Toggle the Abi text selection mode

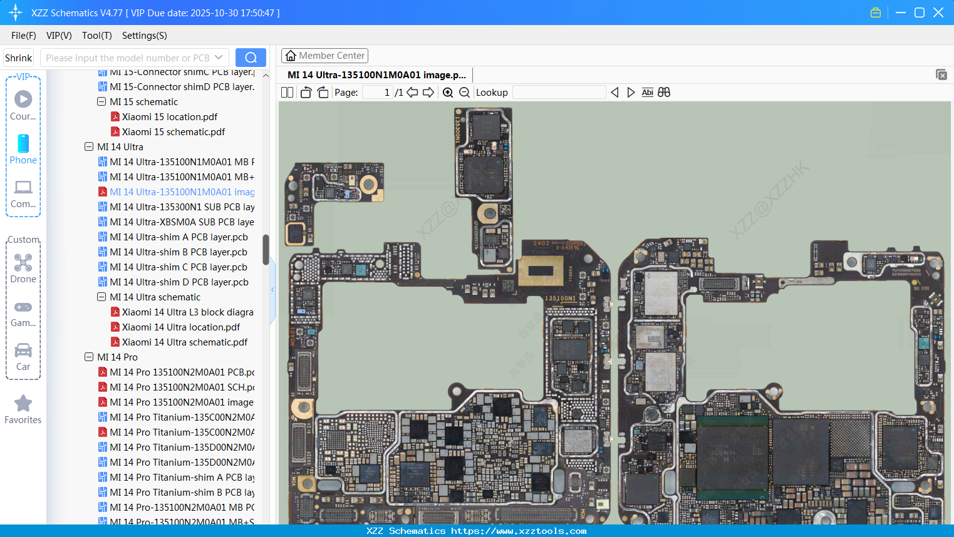click(647, 92)
